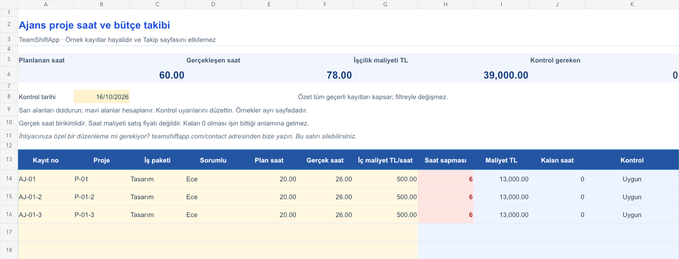Click the İşçilik maliyeti value 39,000.00

coord(506,75)
